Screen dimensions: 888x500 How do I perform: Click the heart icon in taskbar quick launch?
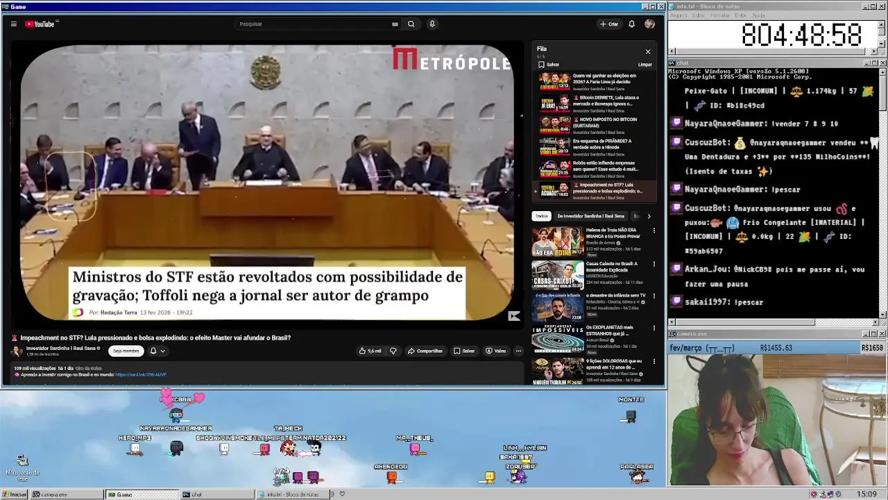[342, 494]
